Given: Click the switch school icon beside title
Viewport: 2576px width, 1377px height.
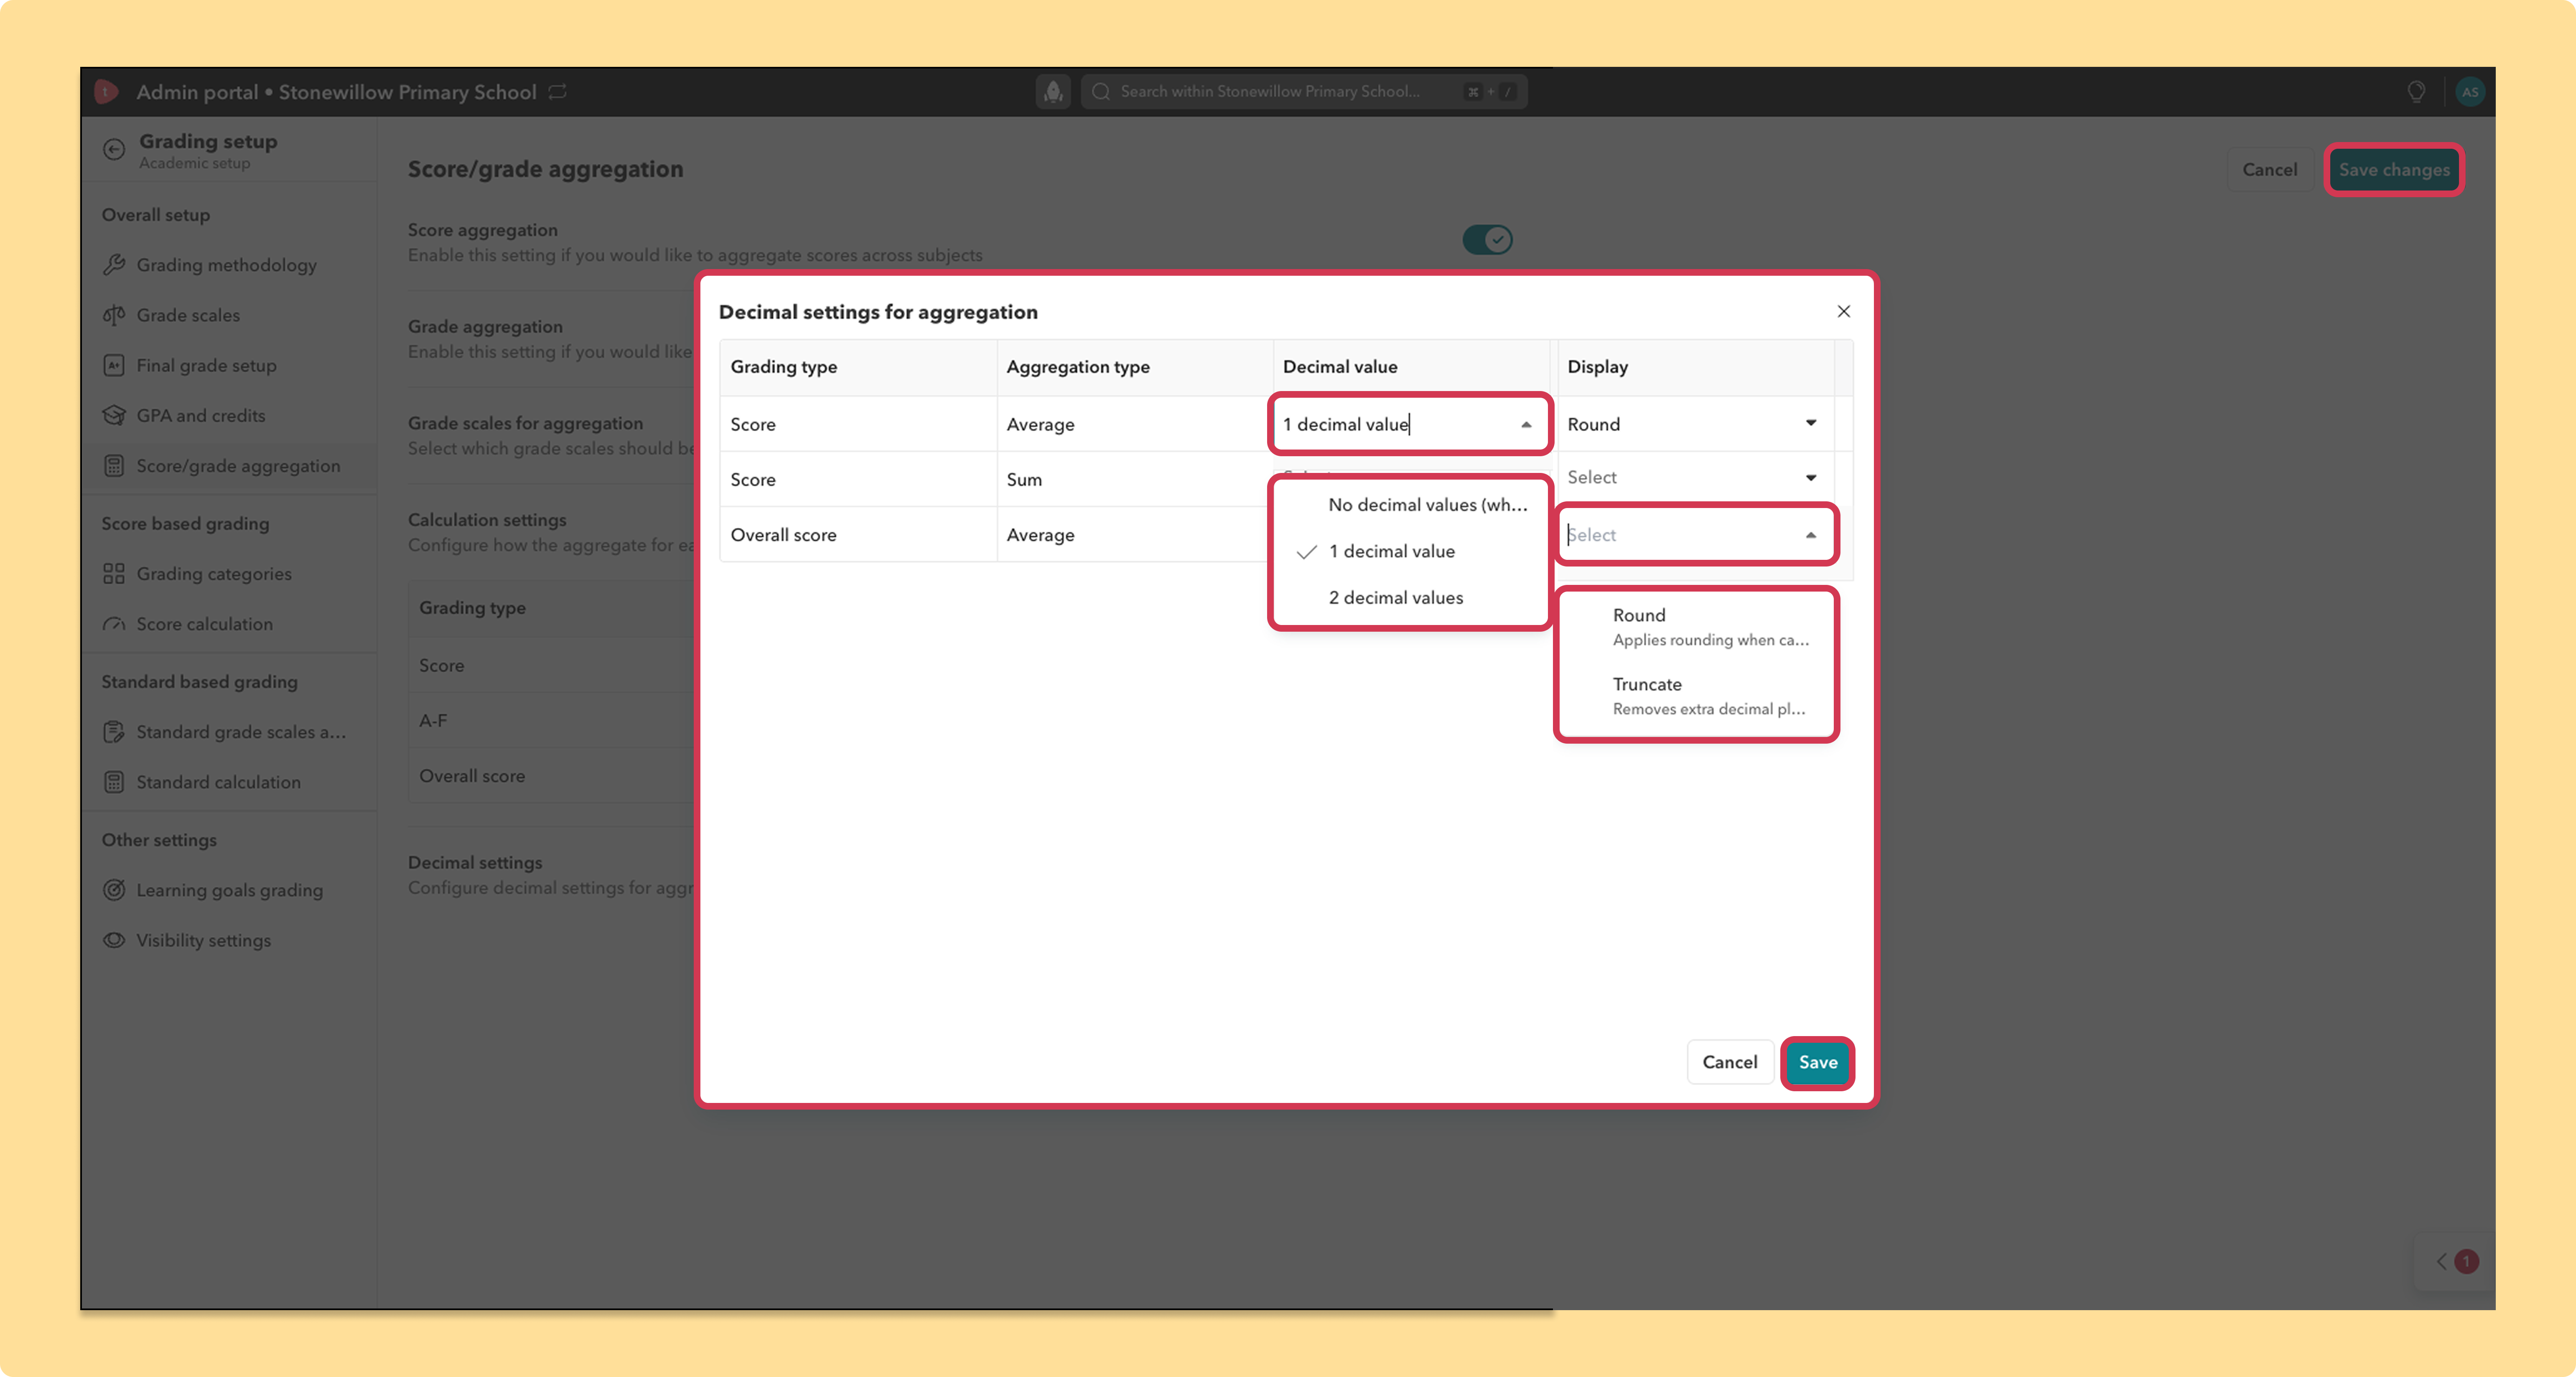Looking at the screenshot, I should 558,92.
